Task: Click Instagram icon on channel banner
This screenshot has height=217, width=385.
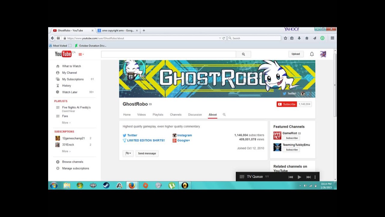Action: click(303, 93)
